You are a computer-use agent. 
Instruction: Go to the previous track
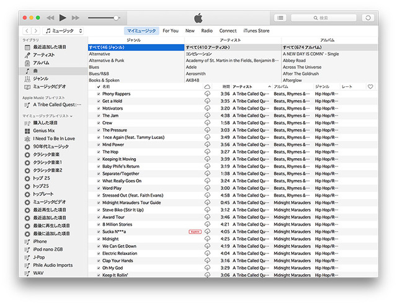(50, 18)
